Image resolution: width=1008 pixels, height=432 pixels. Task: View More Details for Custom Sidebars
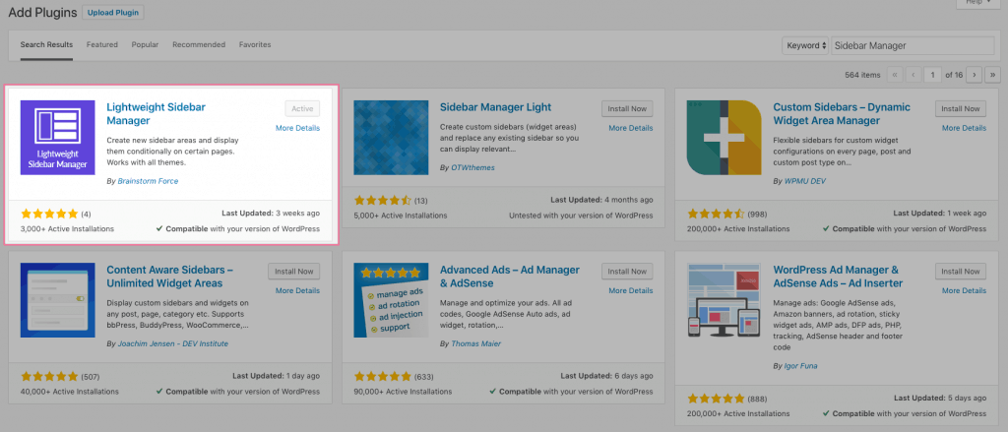965,128
